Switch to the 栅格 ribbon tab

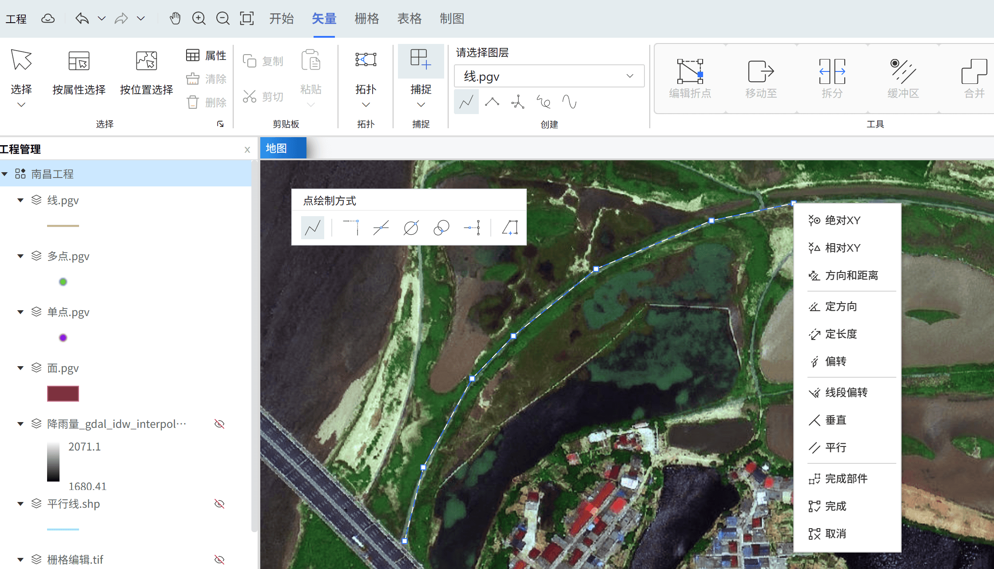(x=366, y=19)
